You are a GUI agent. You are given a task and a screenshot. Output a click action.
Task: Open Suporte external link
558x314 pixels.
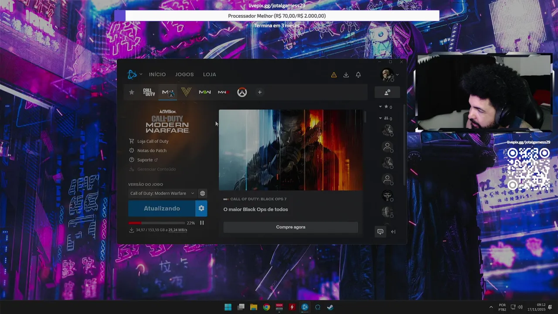click(x=143, y=160)
